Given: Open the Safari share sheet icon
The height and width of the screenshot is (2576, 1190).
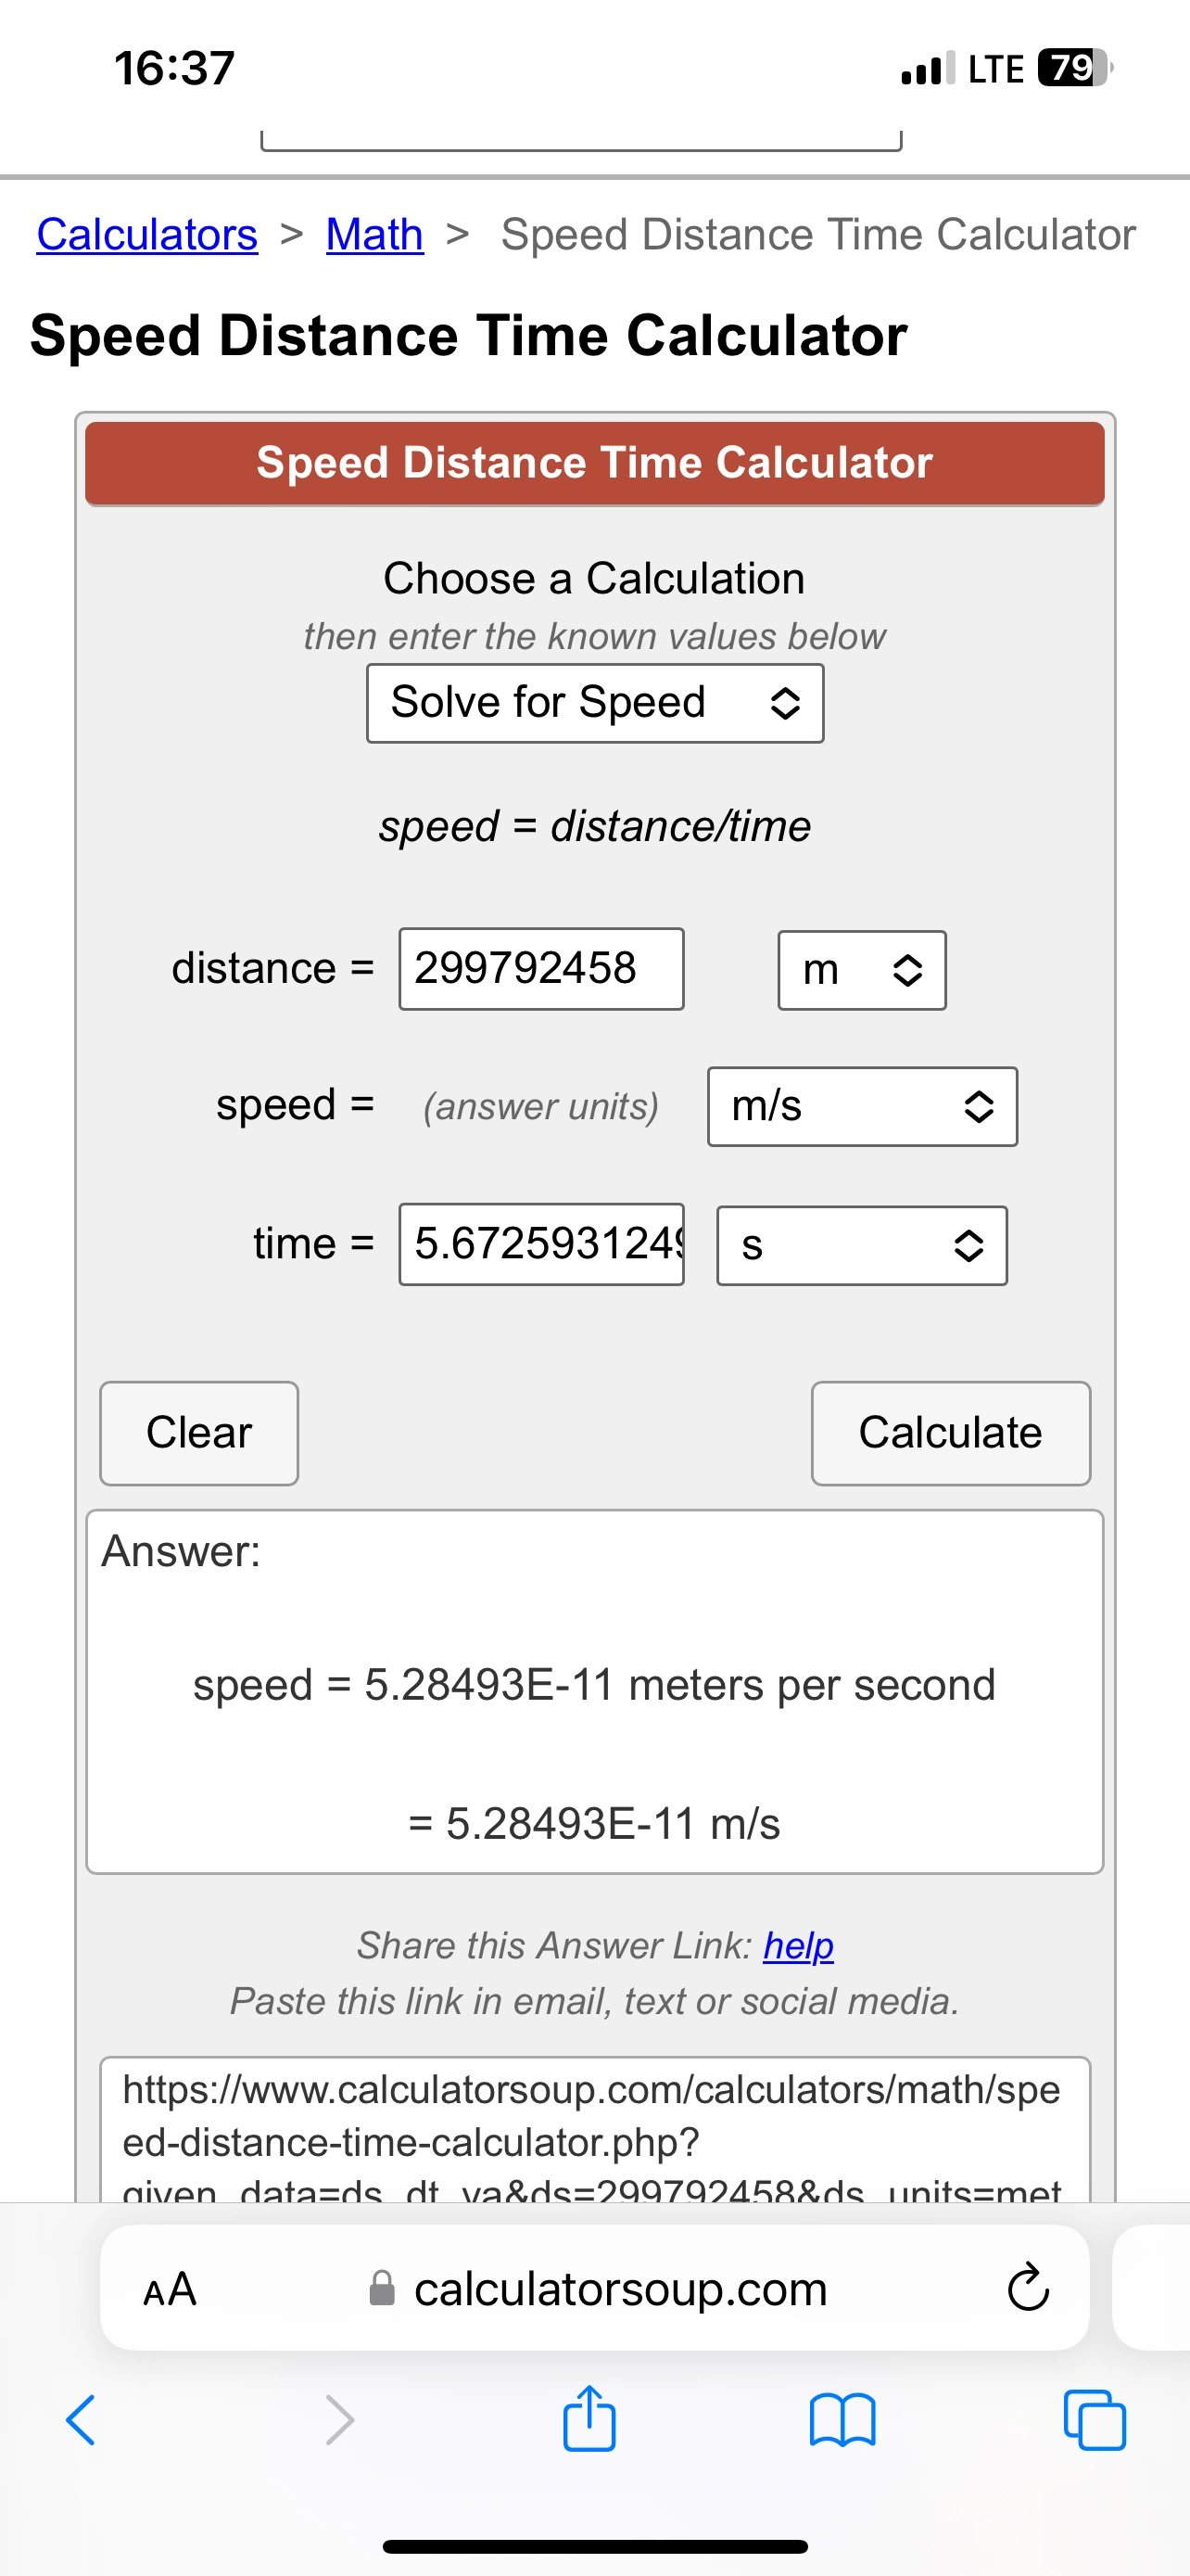Looking at the screenshot, I should point(589,2418).
